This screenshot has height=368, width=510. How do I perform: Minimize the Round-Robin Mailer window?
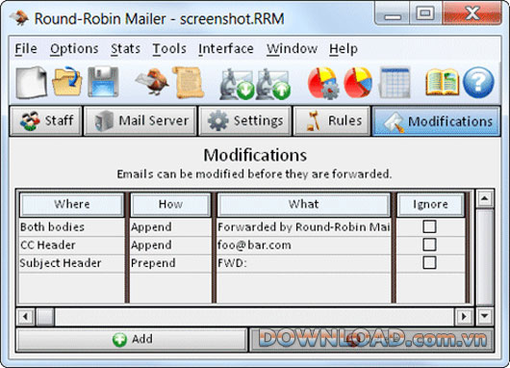pos(393,13)
